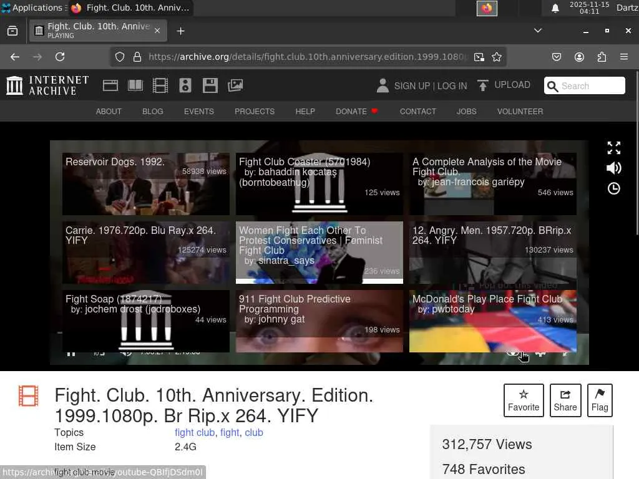Click the 'fight club' topic link
This screenshot has height=479, width=639.
point(195,433)
